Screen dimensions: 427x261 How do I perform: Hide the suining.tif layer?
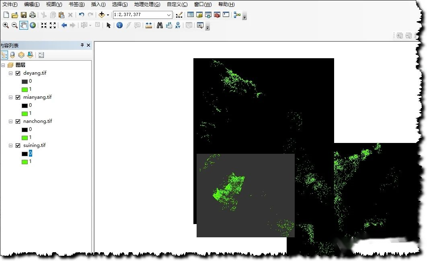pyautogui.click(x=18, y=145)
